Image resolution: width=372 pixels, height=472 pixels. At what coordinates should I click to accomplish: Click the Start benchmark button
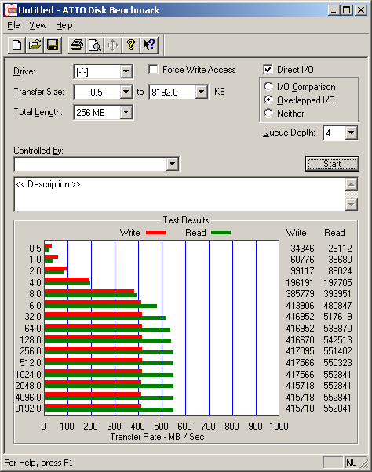pos(332,164)
